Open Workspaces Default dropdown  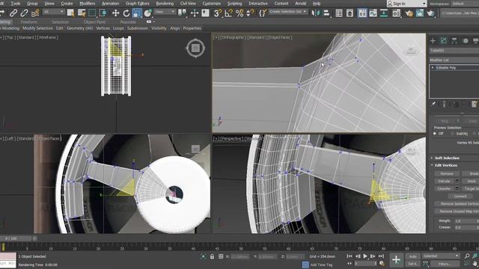466,4
